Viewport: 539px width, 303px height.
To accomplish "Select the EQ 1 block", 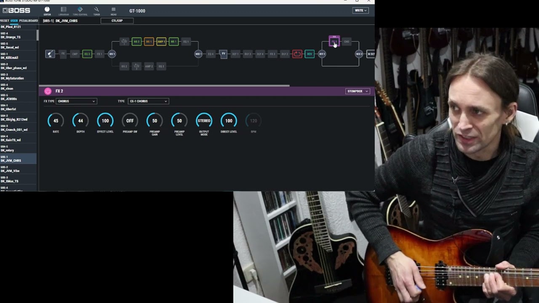I will pos(186,42).
